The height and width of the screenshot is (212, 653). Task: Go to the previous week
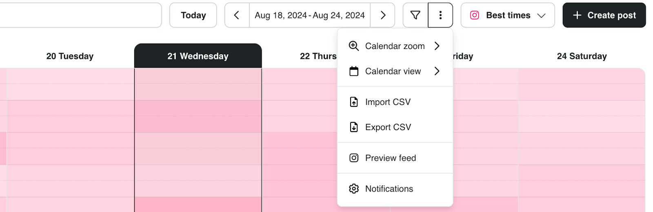[x=237, y=15]
